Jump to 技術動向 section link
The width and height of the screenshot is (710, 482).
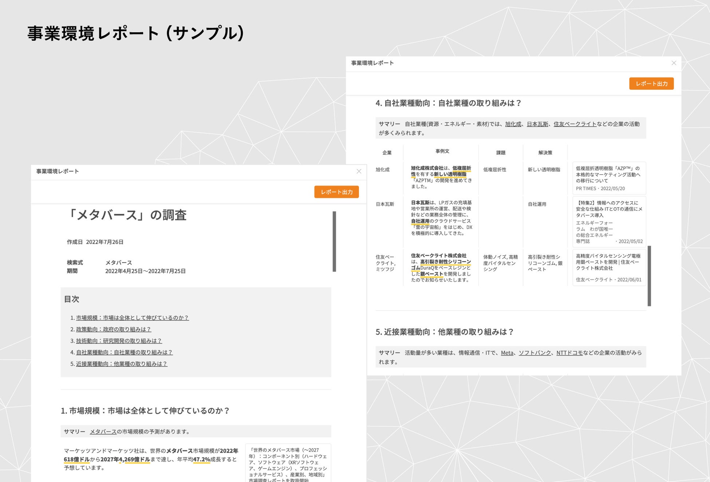[x=119, y=341]
